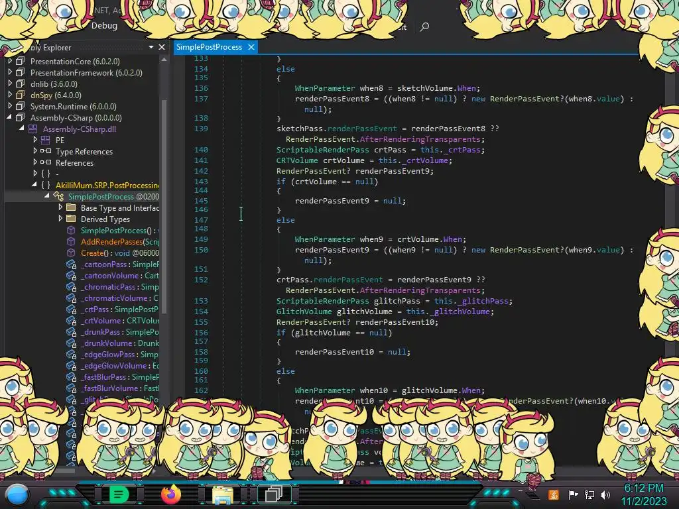The height and width of the screenshot is (509, 679).
Task: Click CRTVolume type on line 141
Action: (x=297, y=160)
